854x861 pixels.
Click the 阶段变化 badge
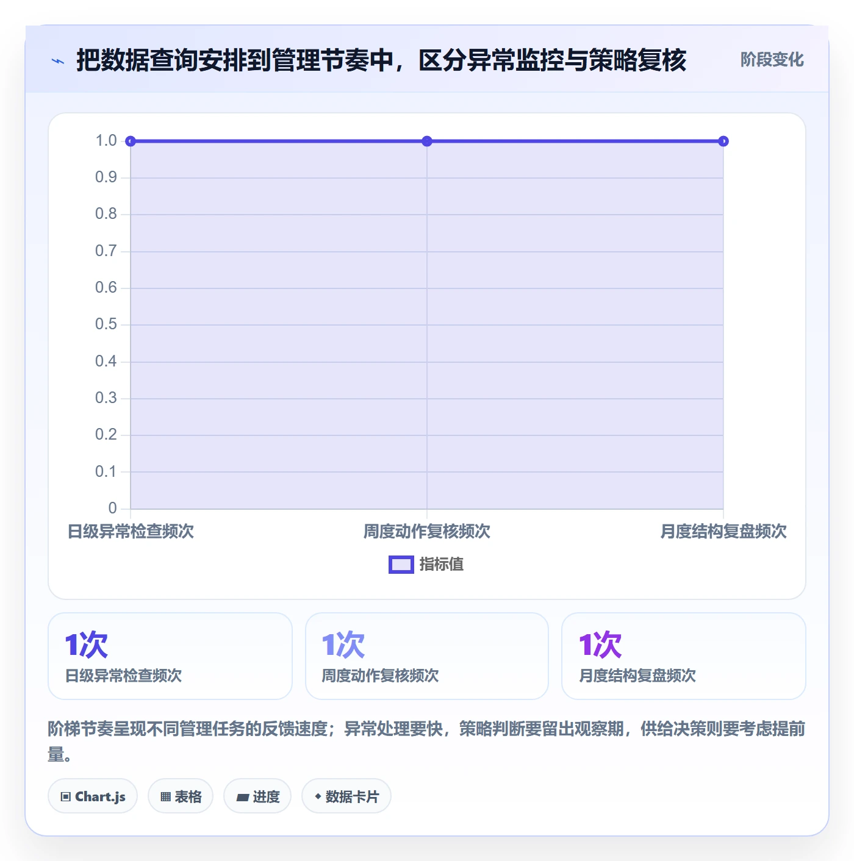pyautogui.click(x=772, y=60)
